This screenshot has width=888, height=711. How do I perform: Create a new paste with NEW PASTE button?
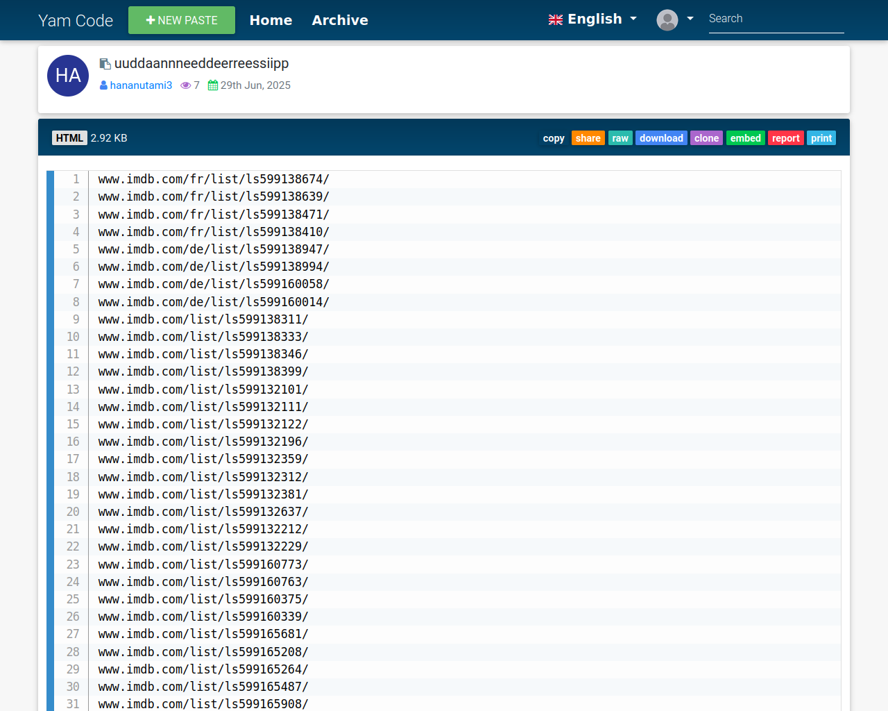[182, 20]
